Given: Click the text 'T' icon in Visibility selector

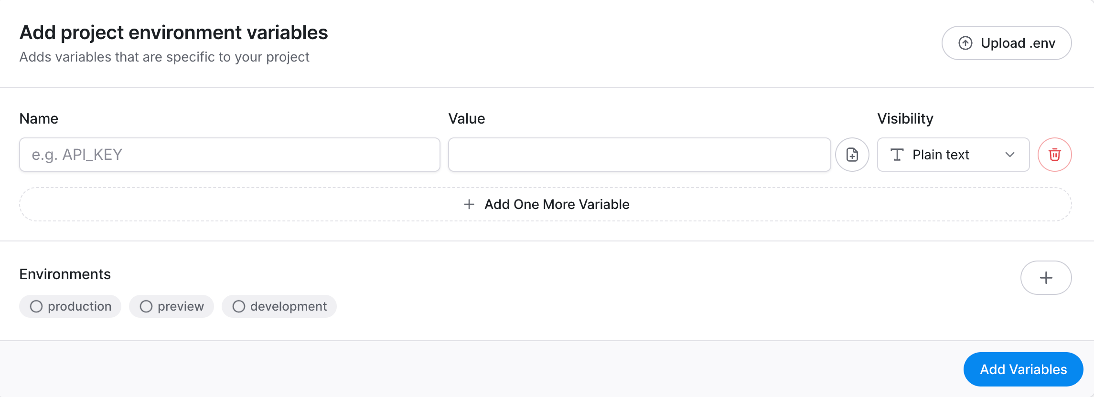Looking at the screenshot, I should pos(897,155).
